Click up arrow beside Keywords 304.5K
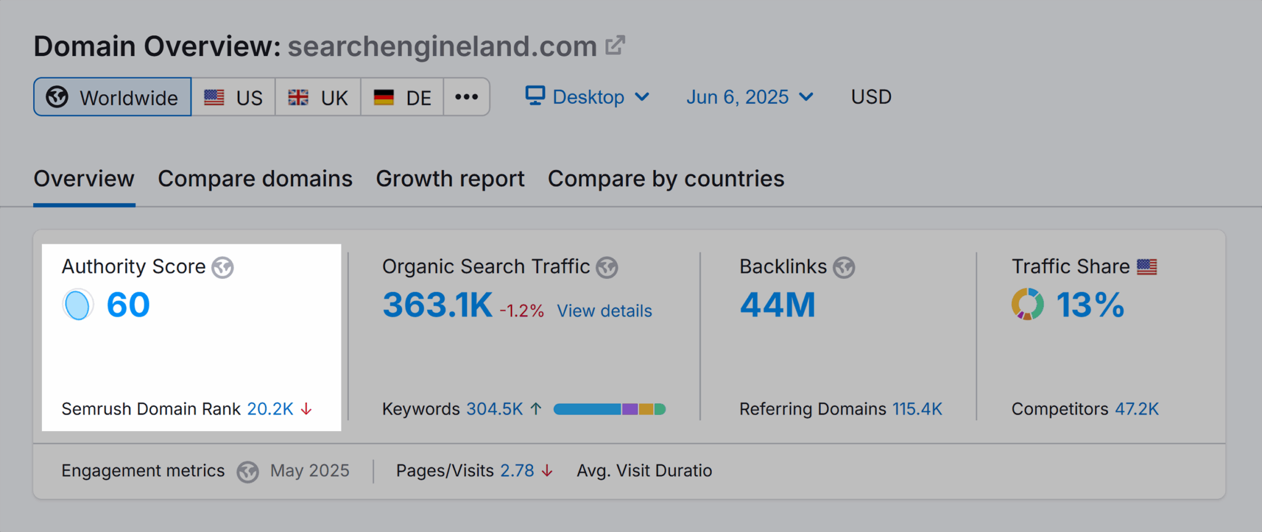Viewport: 1262px width, 532px height. pos(536,409)
